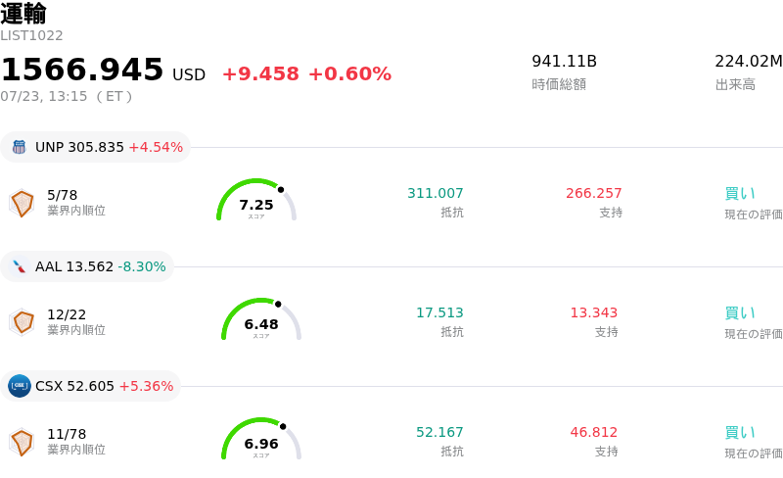Click the AAL 買い rating
The height and width of the screenshot is (478, 783).
(x=740, y=313)
